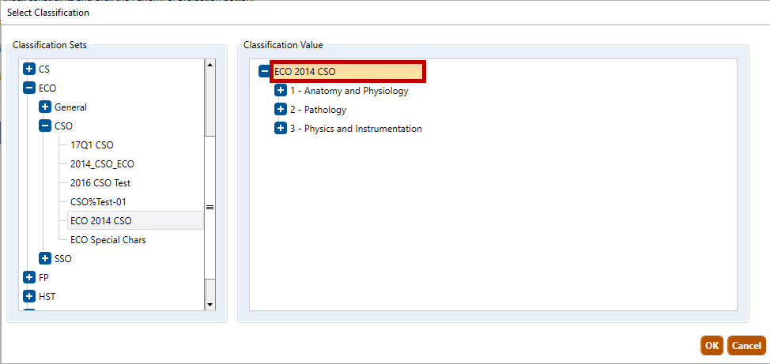Expand the HST classification set
This screenshot has width=770, height=364.
click(x=29, y=297)
